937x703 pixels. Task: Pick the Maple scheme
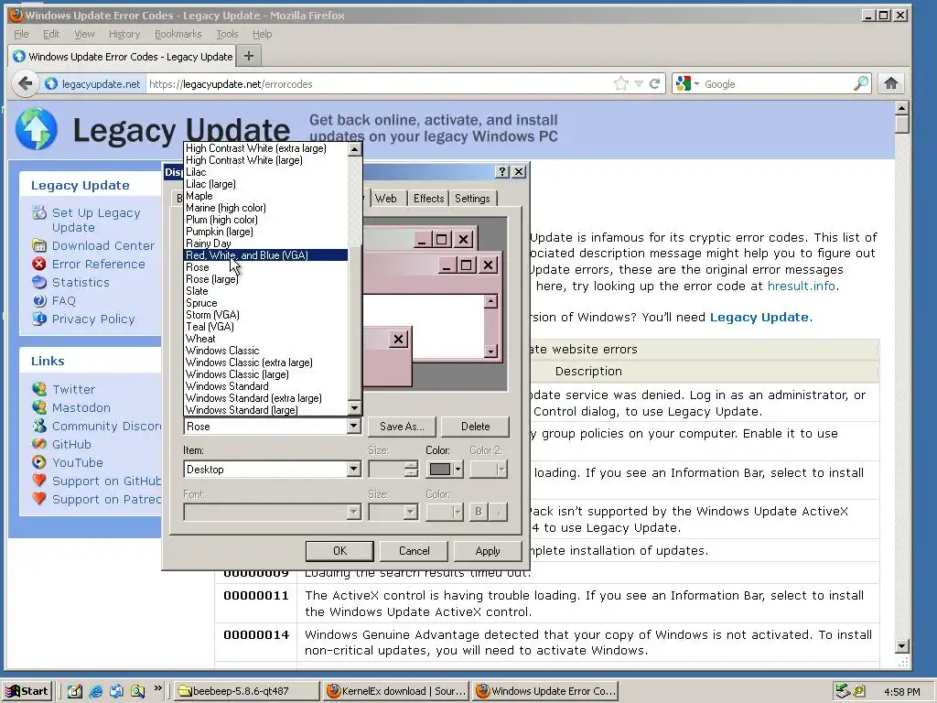pyautogui.click(x=266, y=196)
